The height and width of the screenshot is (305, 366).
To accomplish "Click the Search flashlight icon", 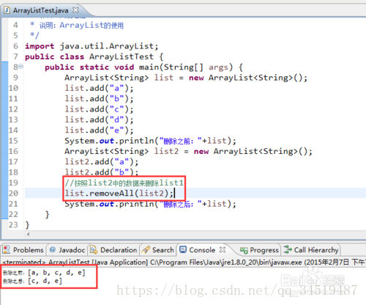I will (146, 250).
